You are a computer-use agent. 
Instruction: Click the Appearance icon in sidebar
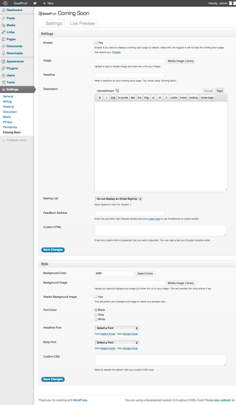tap(4, 62)
